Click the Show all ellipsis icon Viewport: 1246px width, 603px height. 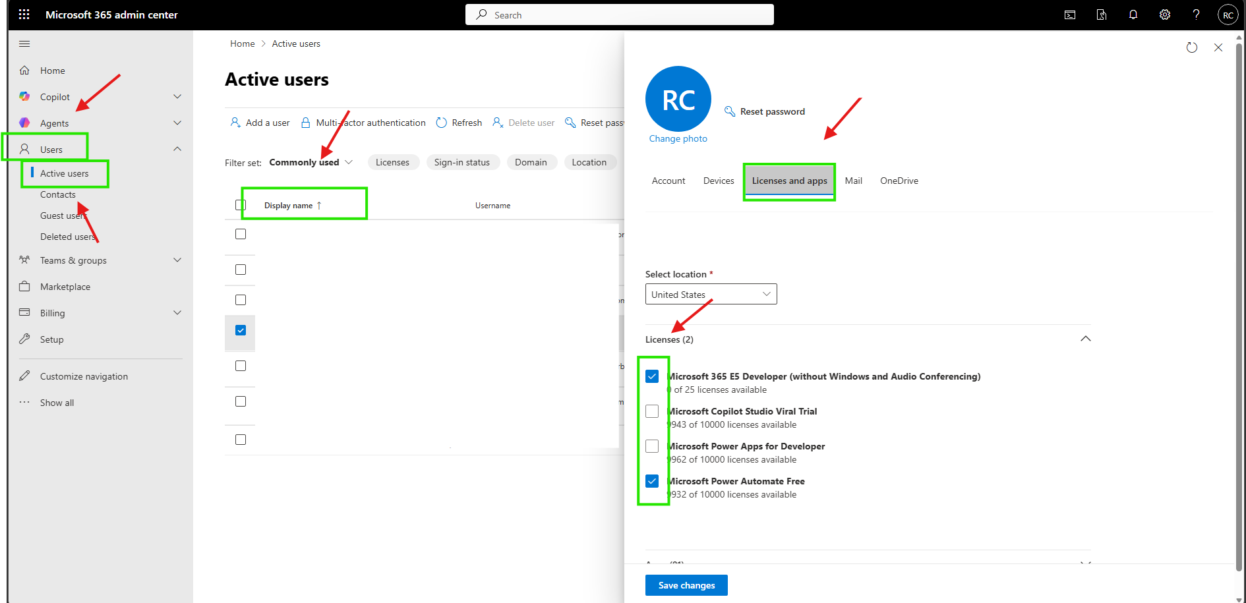pyautogui.click(x=24, y=403)
